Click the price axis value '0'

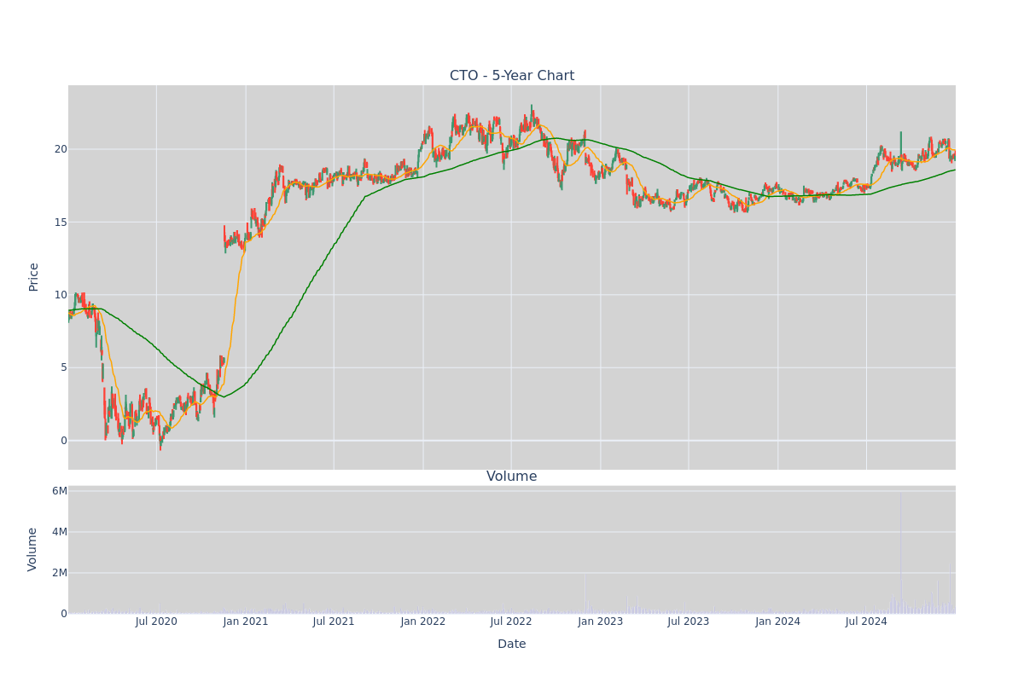(x=63, y=441)
